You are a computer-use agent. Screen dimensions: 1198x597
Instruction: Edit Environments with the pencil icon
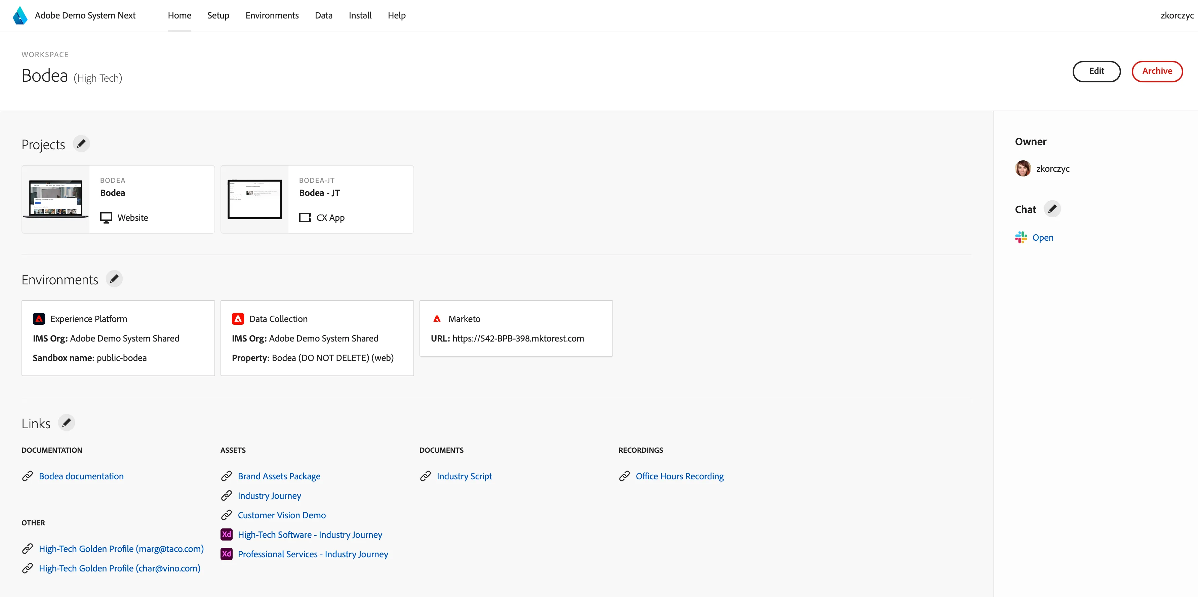114,279
